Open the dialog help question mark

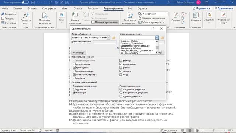click(153, 28)
